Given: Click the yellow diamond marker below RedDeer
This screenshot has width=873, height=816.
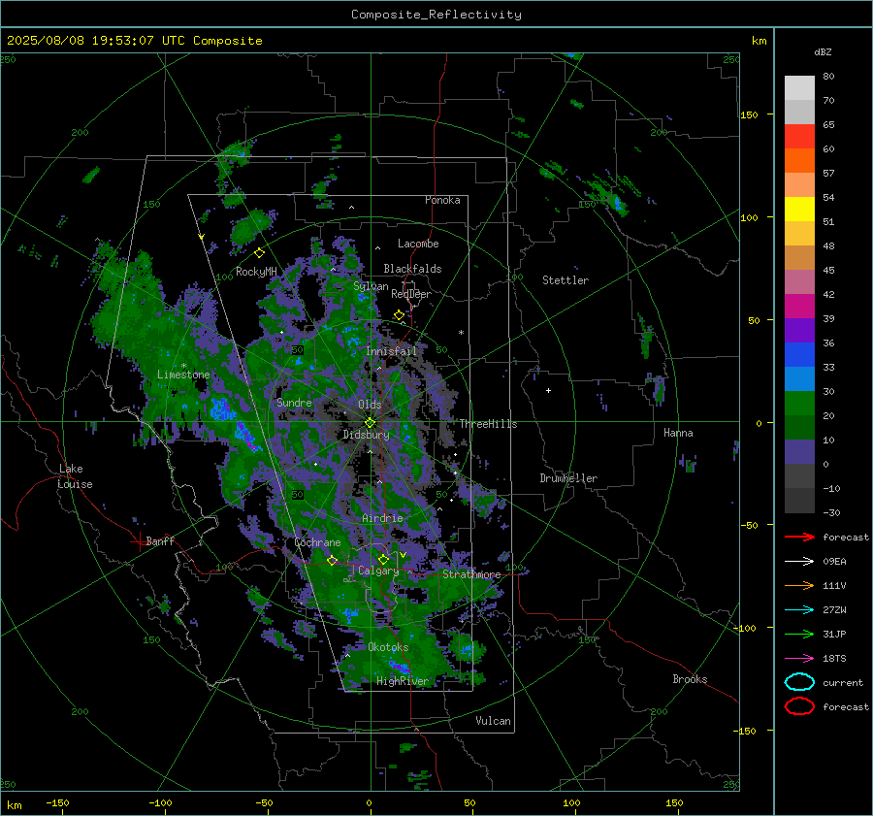Looking at the screenshot, I should 400,315.
